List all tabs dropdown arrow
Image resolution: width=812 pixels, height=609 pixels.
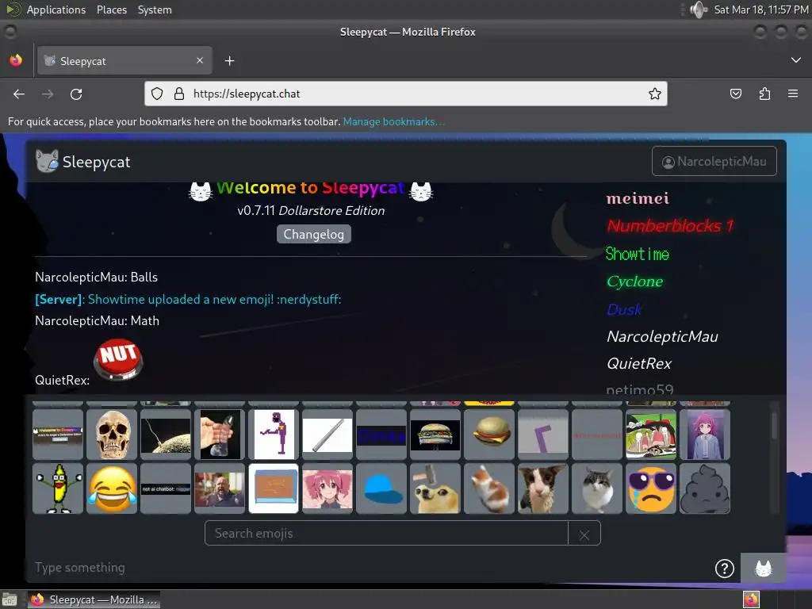[796, 60]
